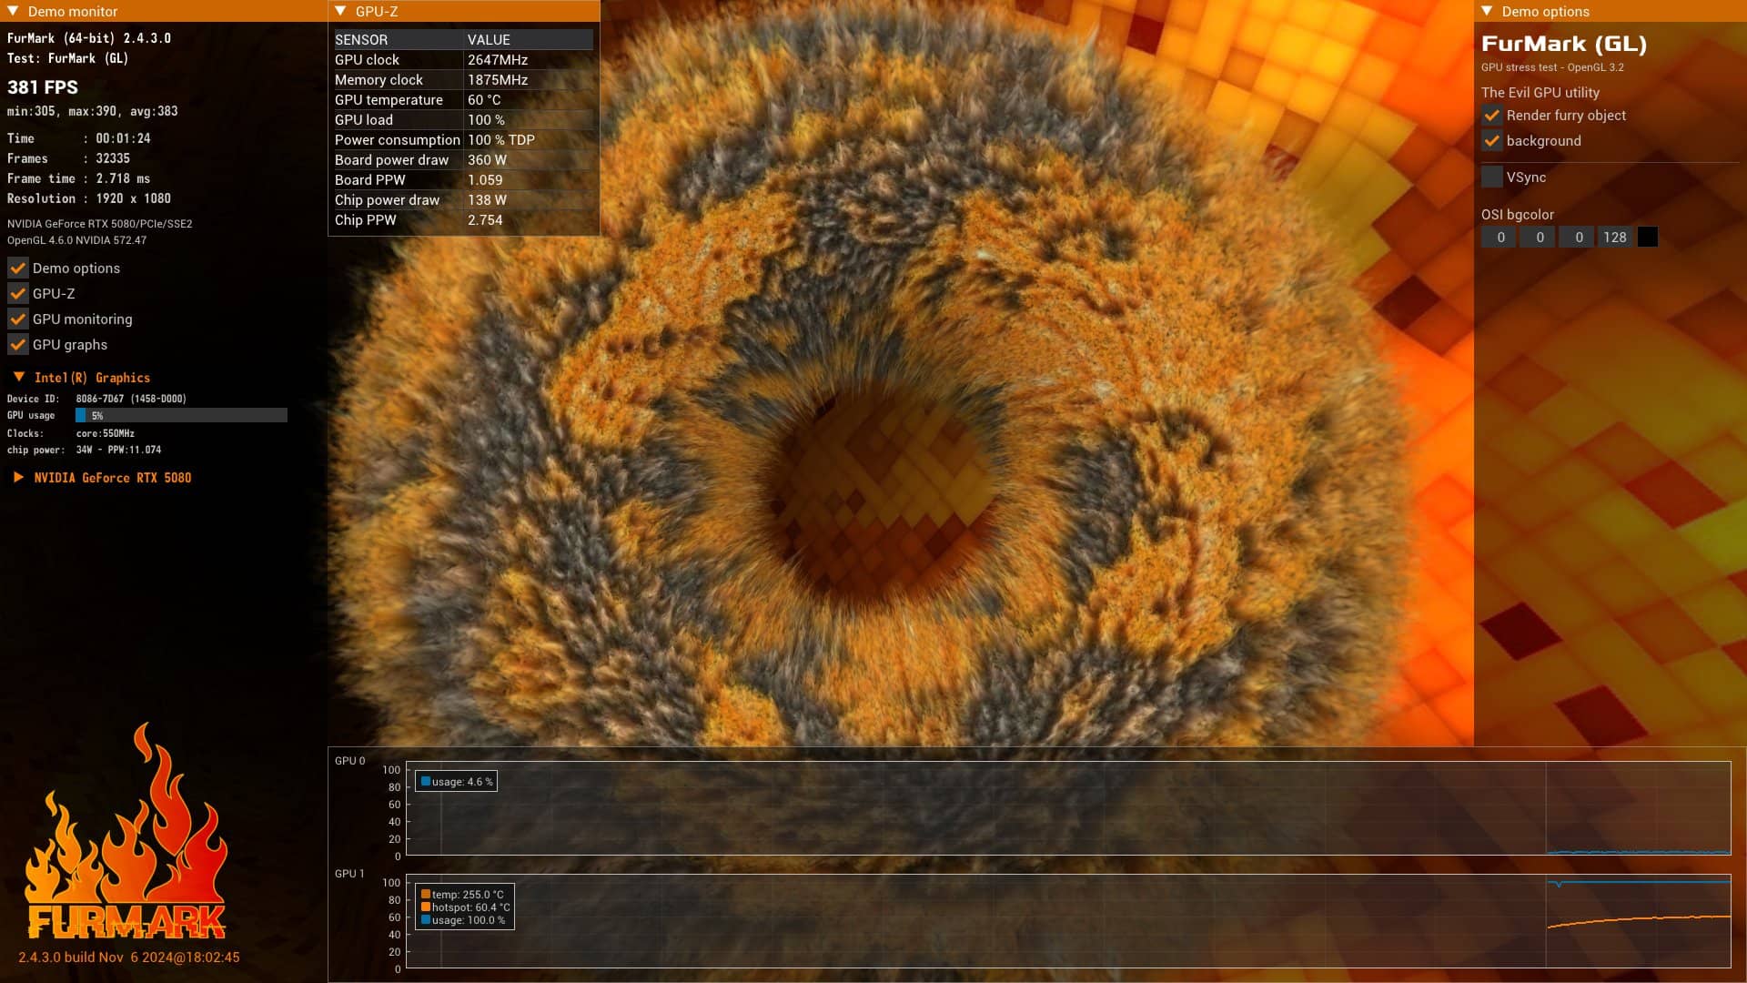This screenshot has height=983, width=1747.
Task: Select the Chip power draw row label
Action: [x=387, y=200]
